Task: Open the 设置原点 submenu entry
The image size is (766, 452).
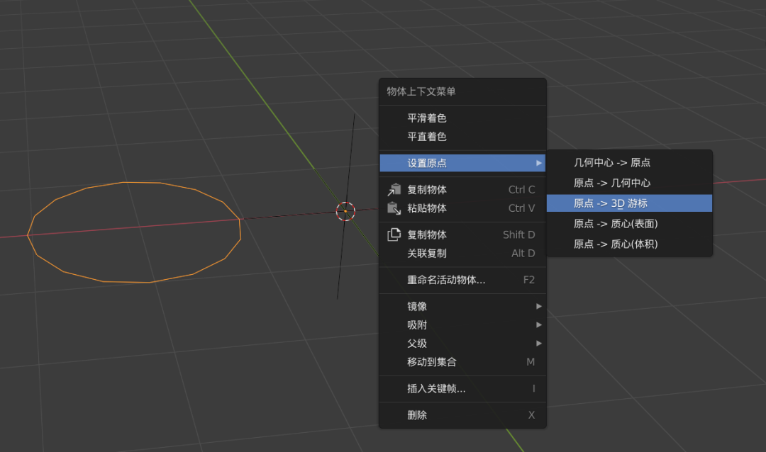Action: 462,163
